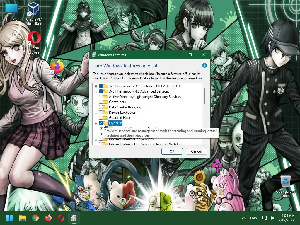Viewport: 300px width, 225px height.
Task: Minimize the Windows Features window
Action: point(177,55)
